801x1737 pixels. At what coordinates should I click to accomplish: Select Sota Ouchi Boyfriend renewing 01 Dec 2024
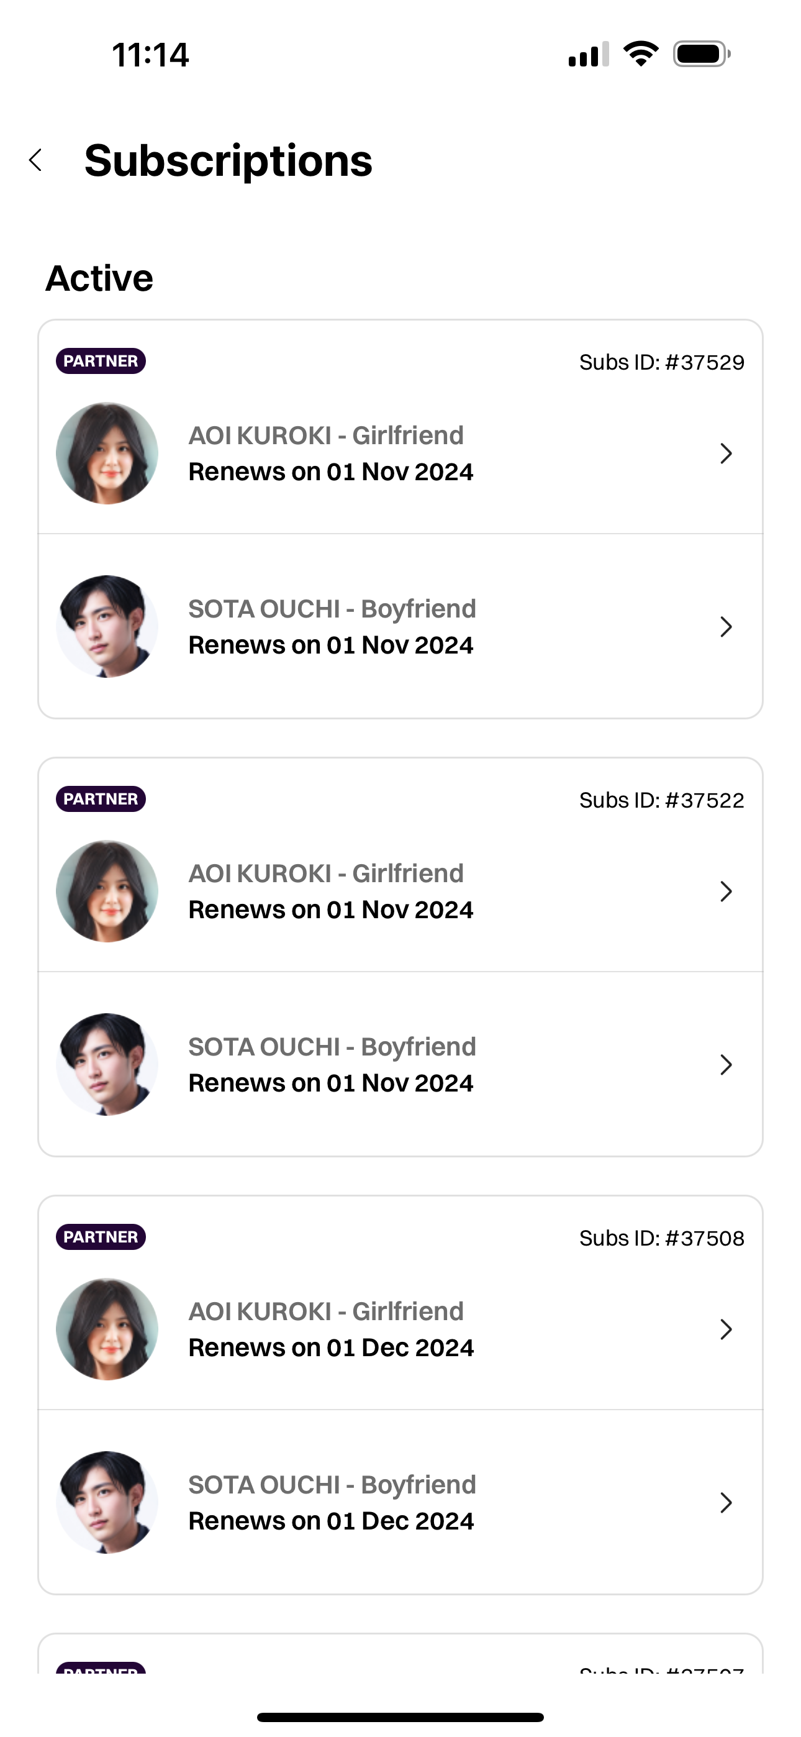click(332, 1502)
